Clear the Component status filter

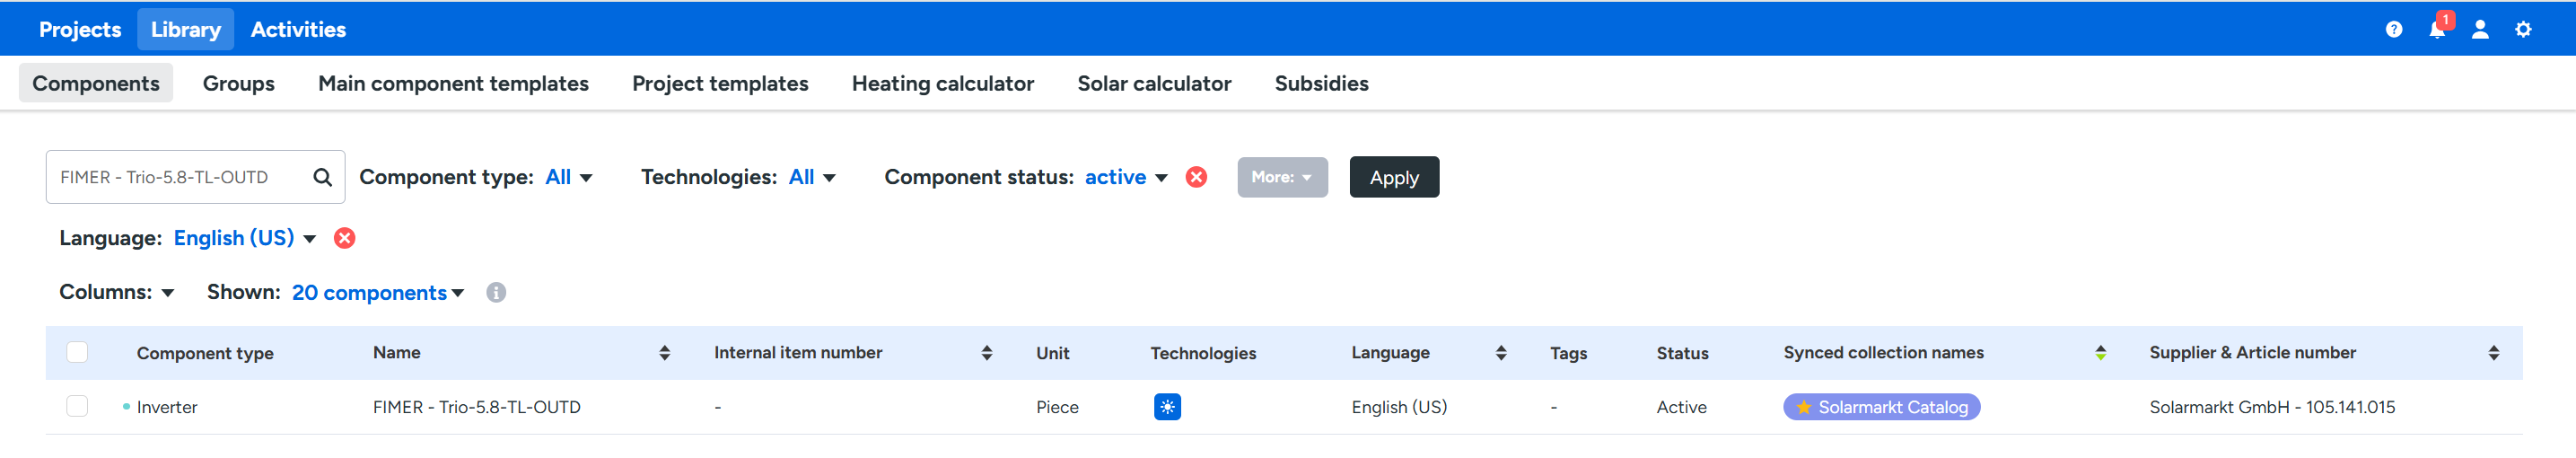tap(1196, 177)
